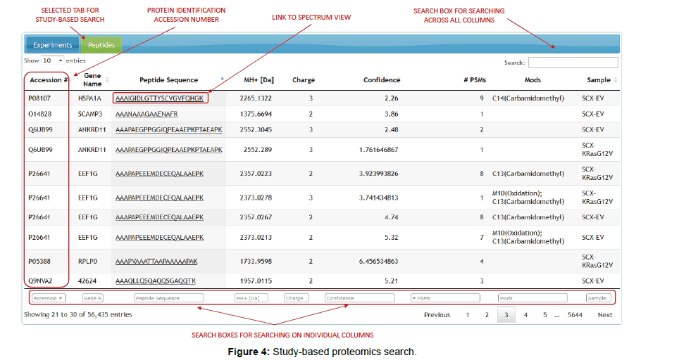Click the Mods column filter field

tap(532, 298)
